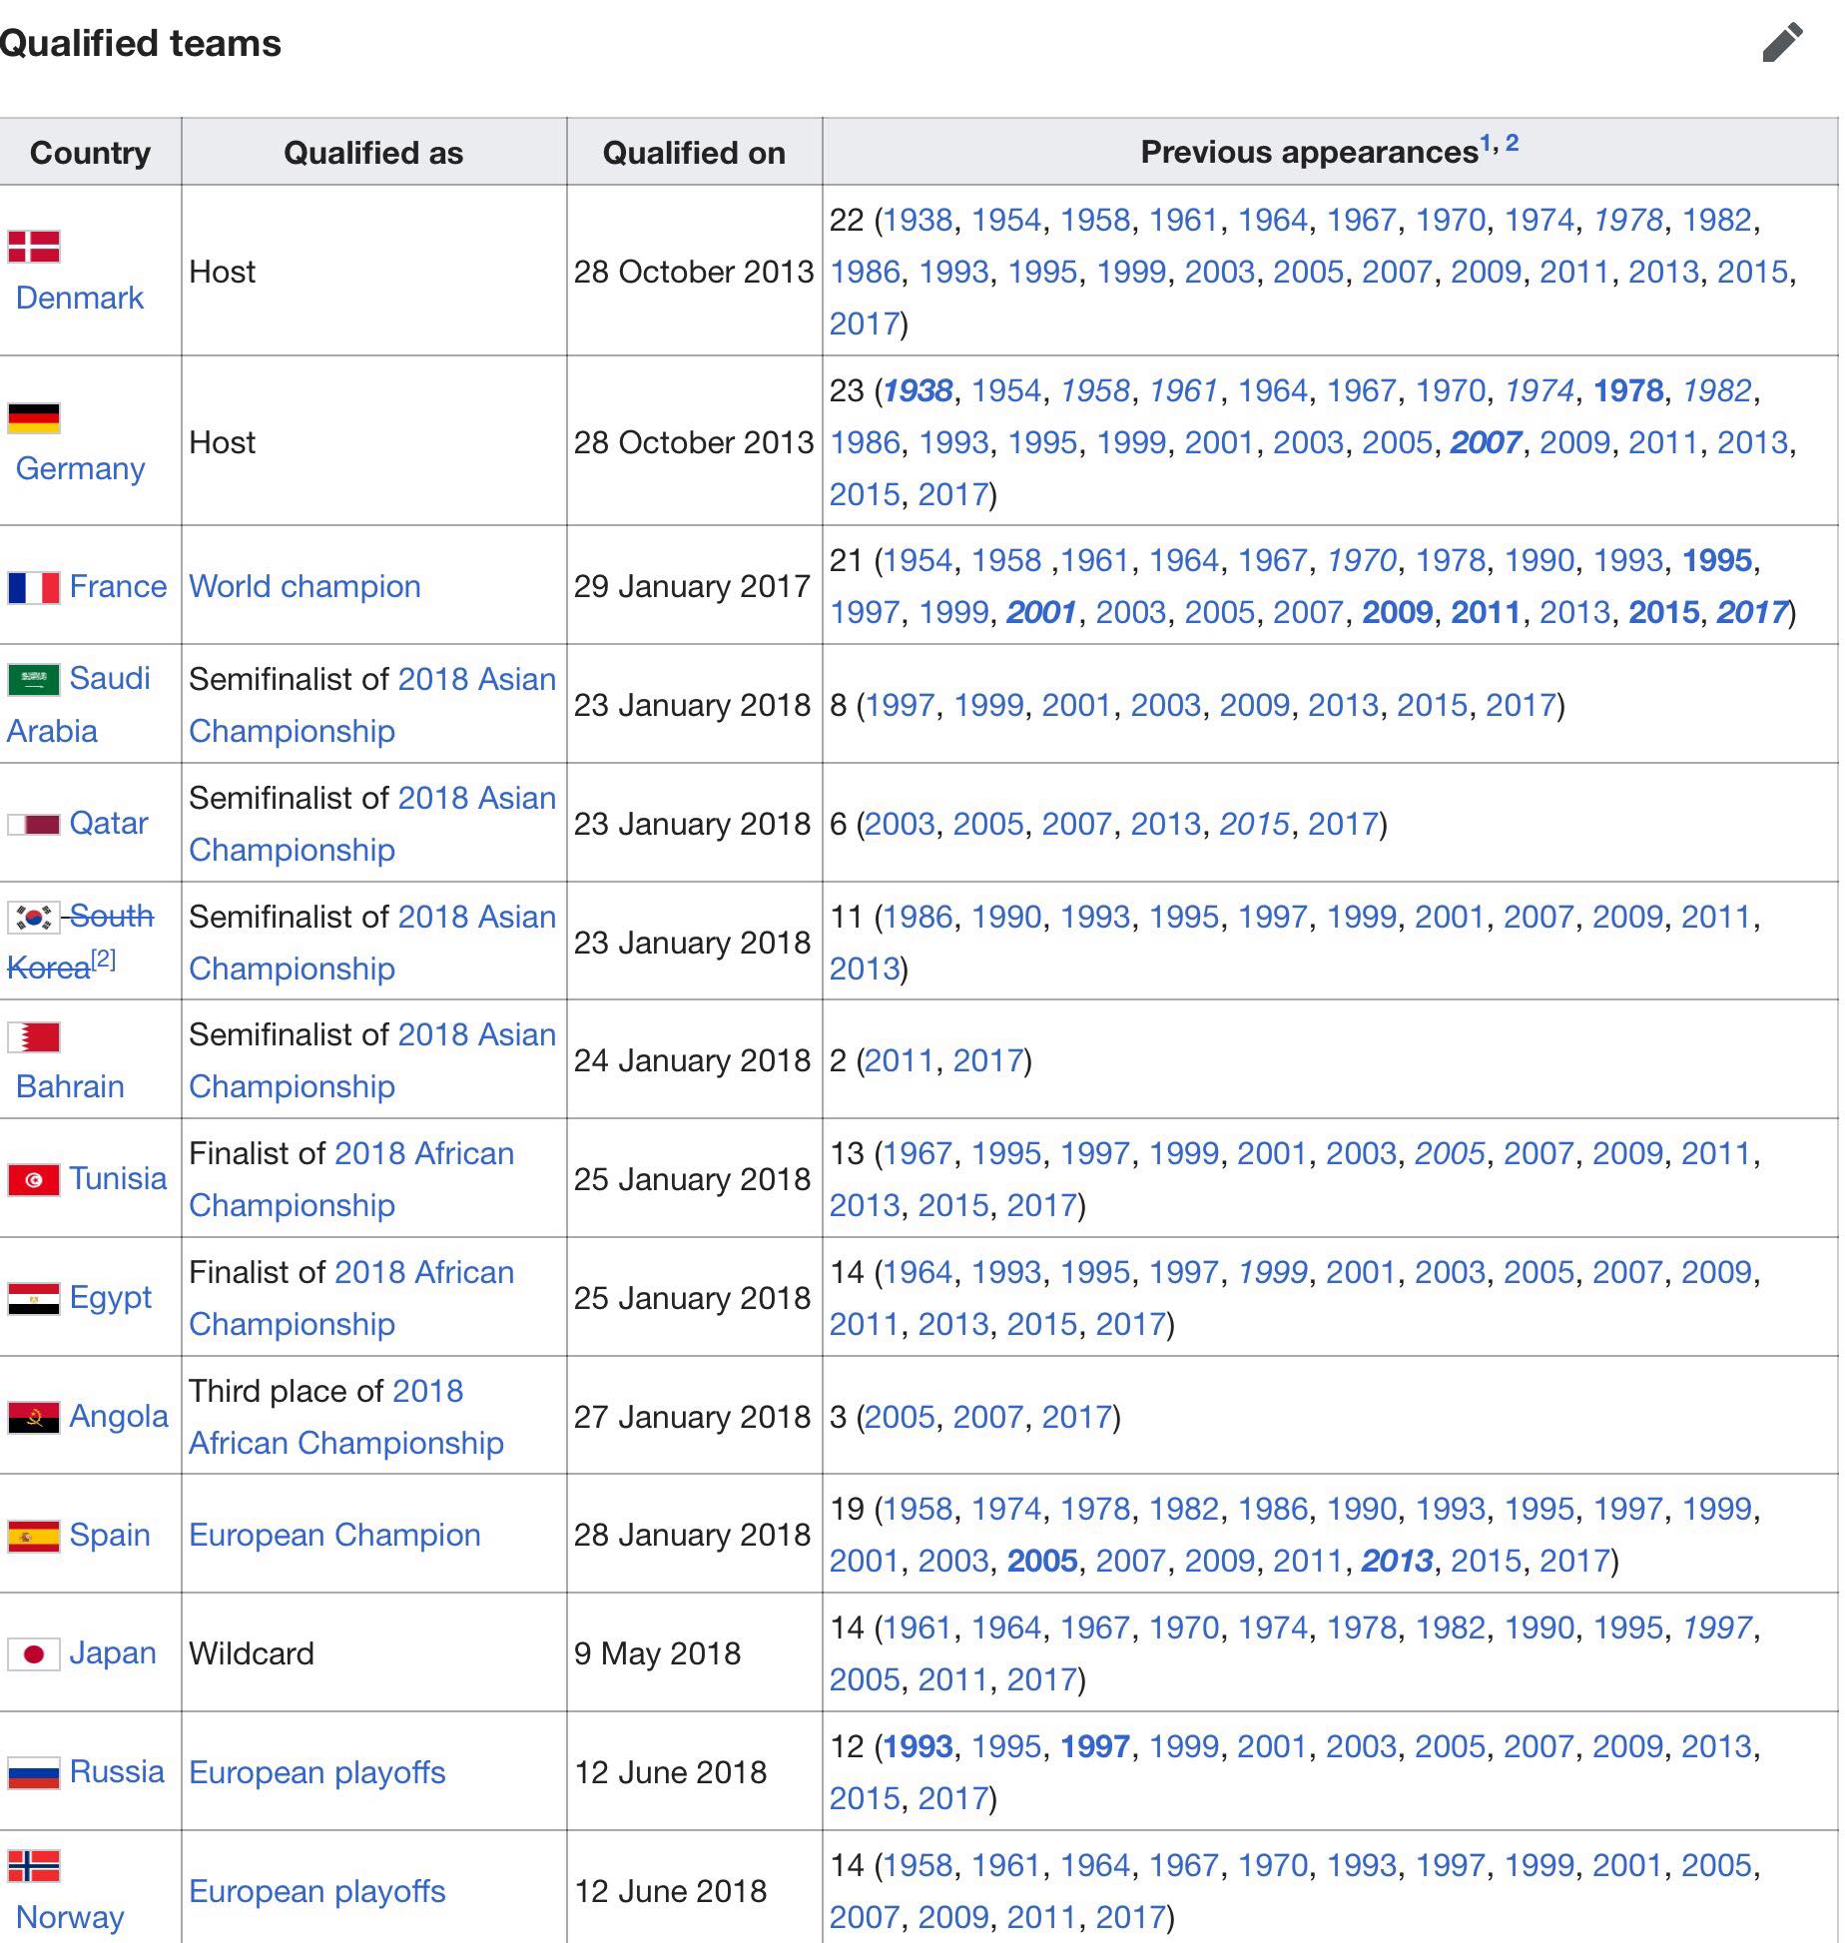
Task: Open the South Korea reference [2]
Action: click(104, 960)
